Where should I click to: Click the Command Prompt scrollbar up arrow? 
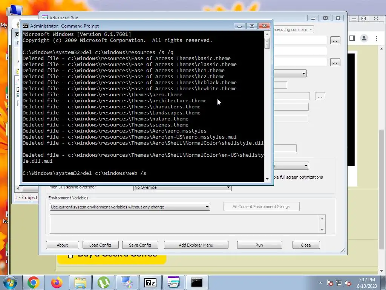pyautogui.click(x=267, y=34)
